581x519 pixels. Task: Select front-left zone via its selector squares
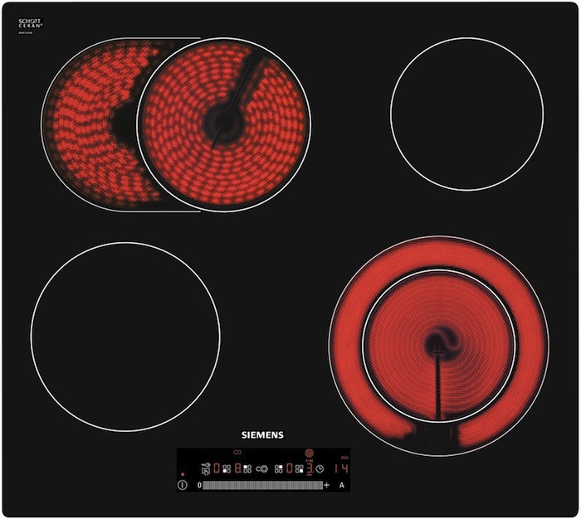pos(227,468)
